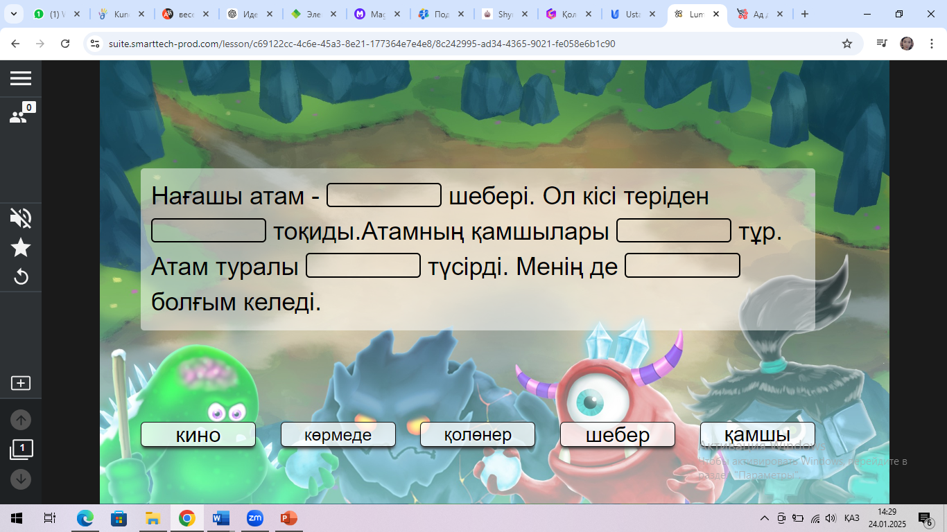Switch to the "Kun" tab

(121, 14)
